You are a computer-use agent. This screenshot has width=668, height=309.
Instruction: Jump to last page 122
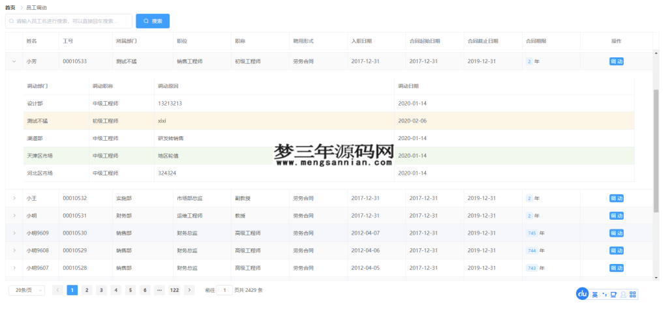click(x=174, y=290)
